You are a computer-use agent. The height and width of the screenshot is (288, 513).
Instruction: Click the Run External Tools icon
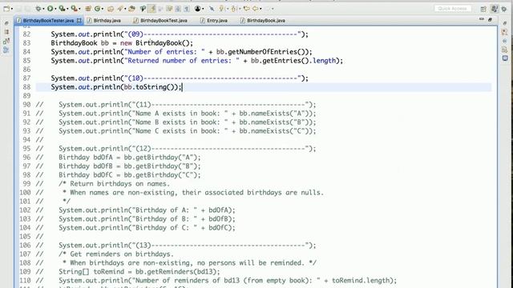click(74, 9)
